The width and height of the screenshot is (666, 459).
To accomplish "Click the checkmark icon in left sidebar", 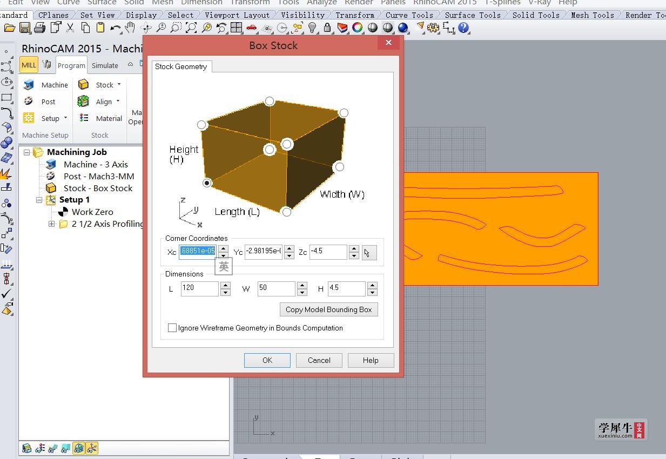I will click(x=6, y=294).
